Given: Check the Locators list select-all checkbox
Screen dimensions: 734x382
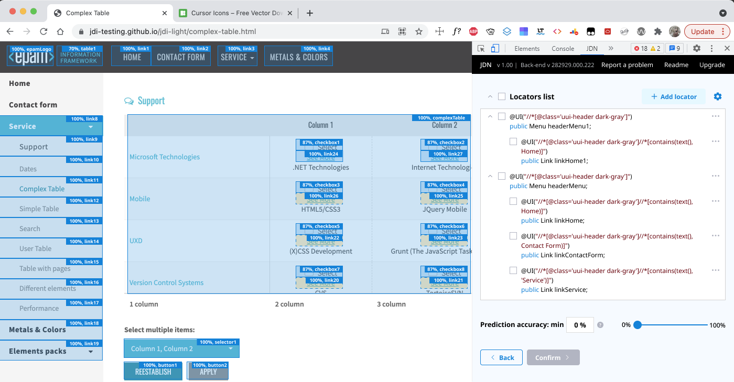Looking at the screenshot, I should [x=502, y=96].
